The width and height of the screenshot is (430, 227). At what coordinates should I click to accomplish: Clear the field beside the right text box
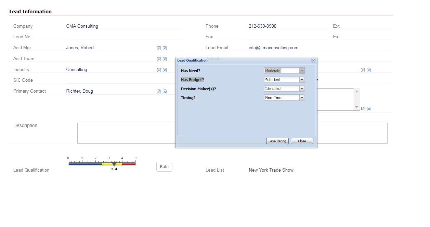click(x=368, y=108)
